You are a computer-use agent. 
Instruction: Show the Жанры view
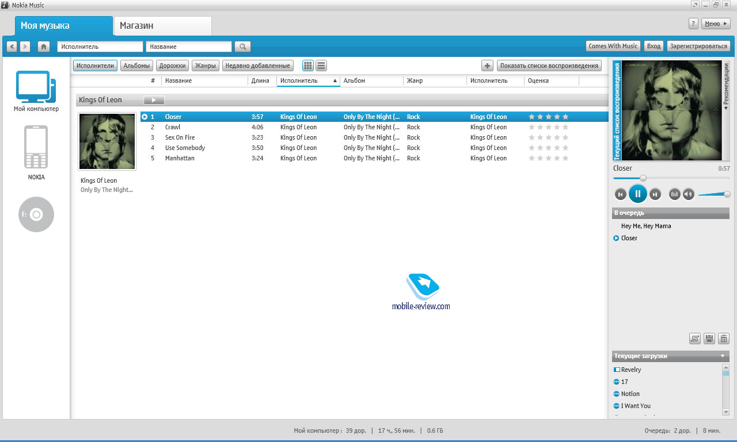click(x=206, y=66)
